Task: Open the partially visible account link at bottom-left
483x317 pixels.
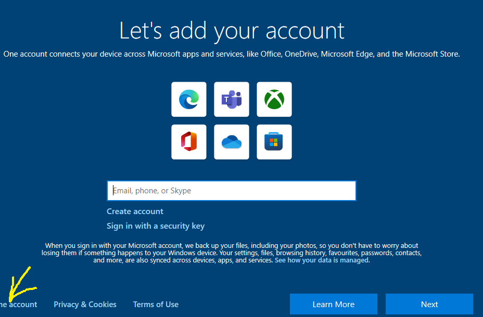Action: [19, 305]
